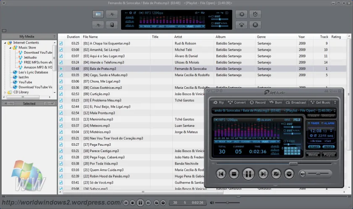Click the stop button in bottom bar
Image resolution: width=353 pixels, height=209 pixels.
click(133, 203)
